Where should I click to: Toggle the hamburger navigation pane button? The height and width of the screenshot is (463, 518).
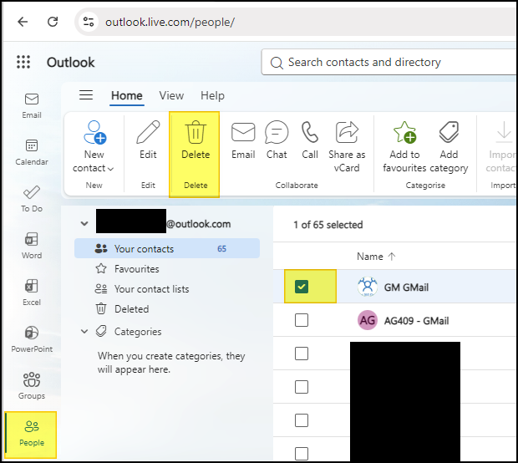(86, 95)
